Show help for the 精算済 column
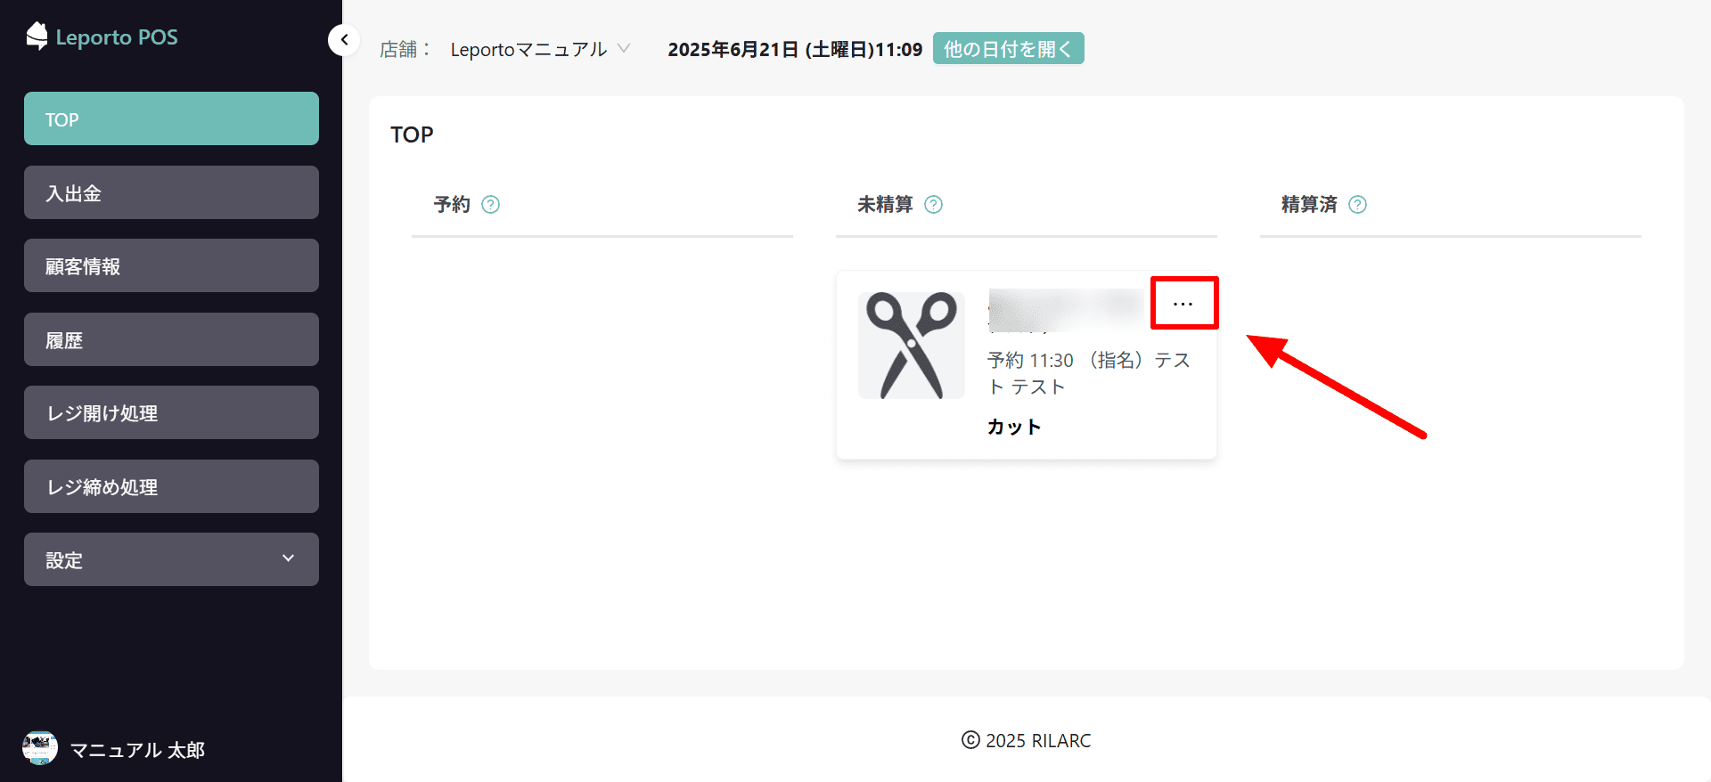The image size is (1711, 782). tap(1358, 205)
